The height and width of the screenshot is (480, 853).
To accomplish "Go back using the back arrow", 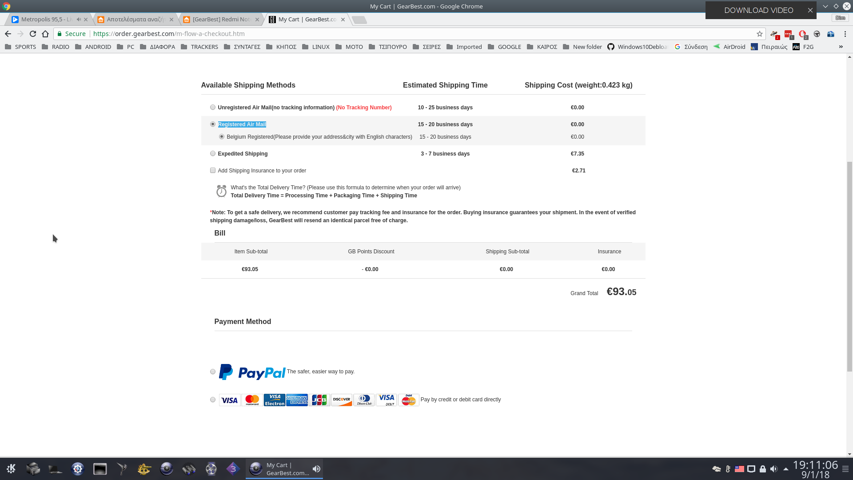I will point(8,34).
